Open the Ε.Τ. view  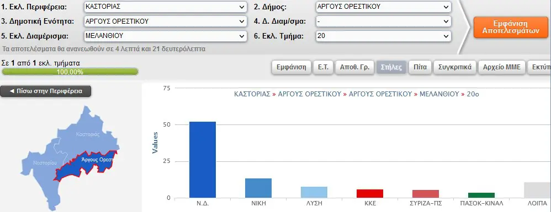323,67
